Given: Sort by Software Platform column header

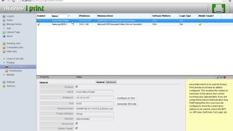Looking at the screenshot, I should tap(161, 16).
